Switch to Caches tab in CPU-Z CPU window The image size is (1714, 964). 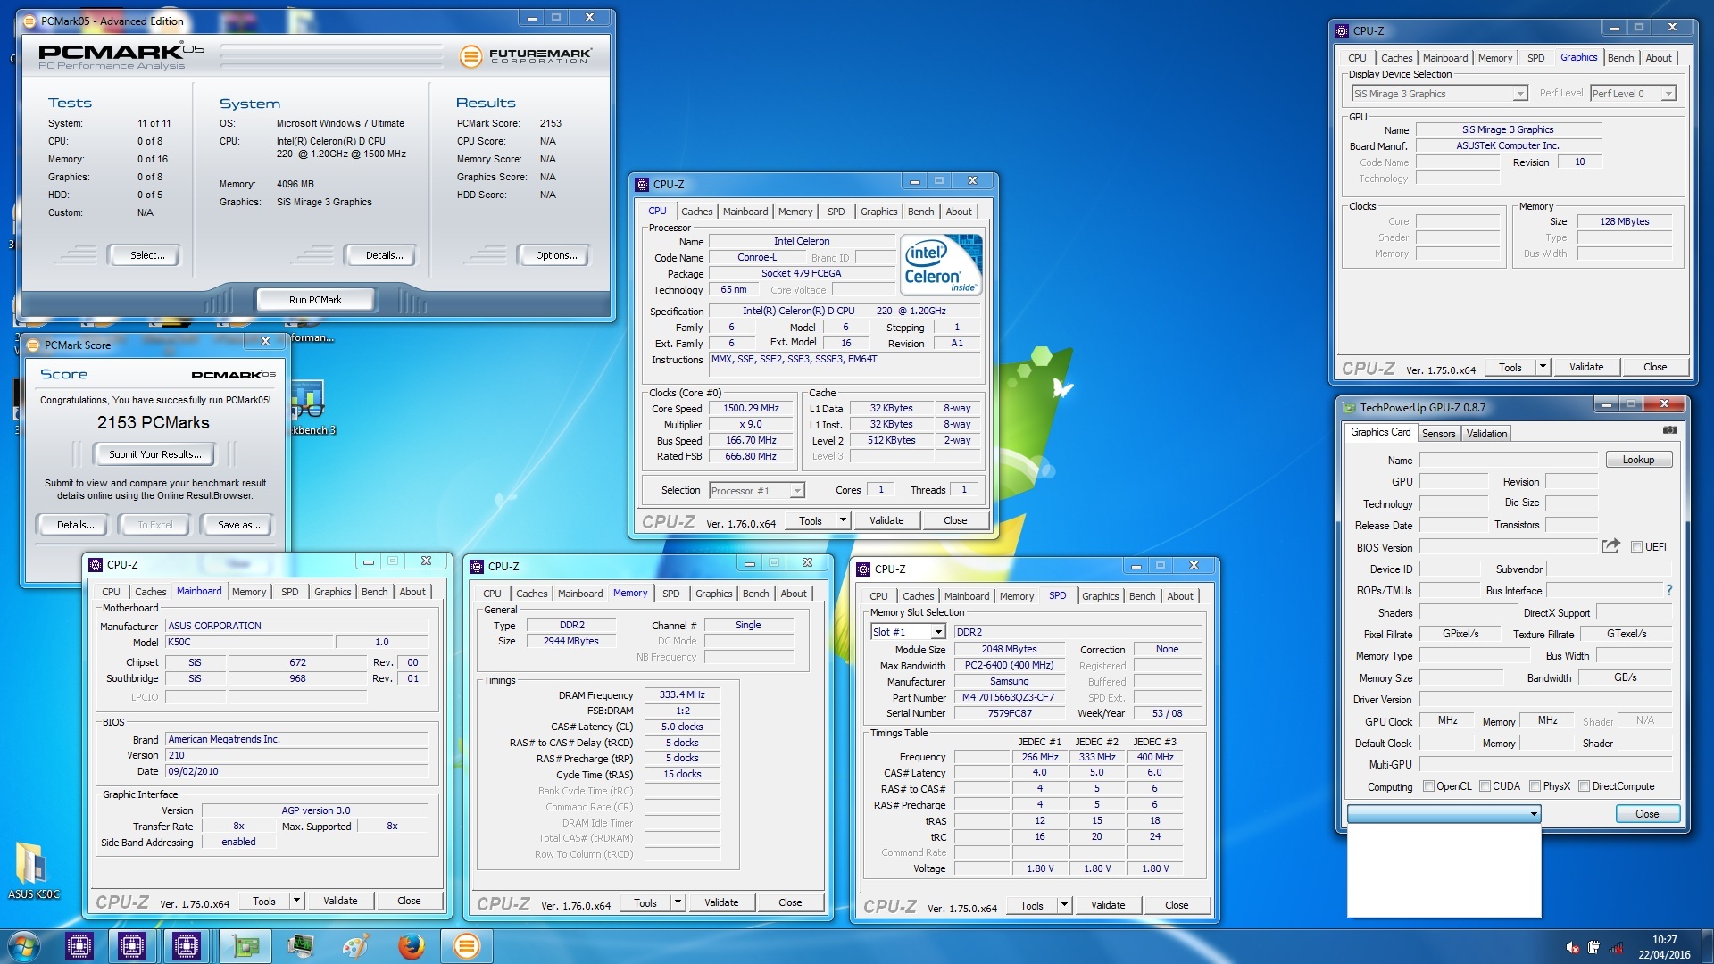[696, 212]
